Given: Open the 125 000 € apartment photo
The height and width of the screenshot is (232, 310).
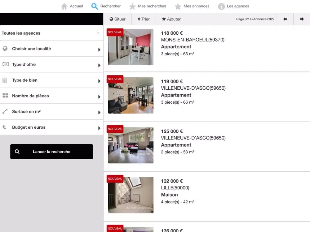Looking at the screenshot, I should pos(131,145).
